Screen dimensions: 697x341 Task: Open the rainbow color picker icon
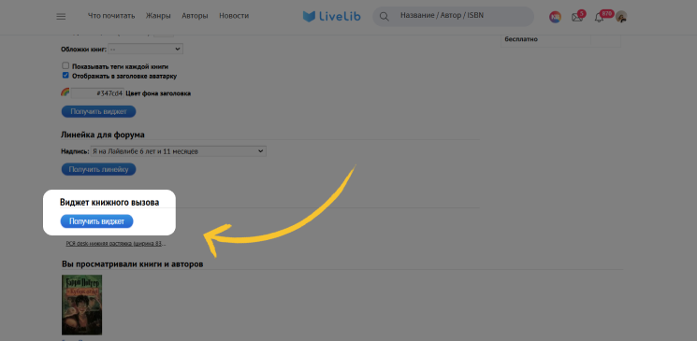pos(65,92)
